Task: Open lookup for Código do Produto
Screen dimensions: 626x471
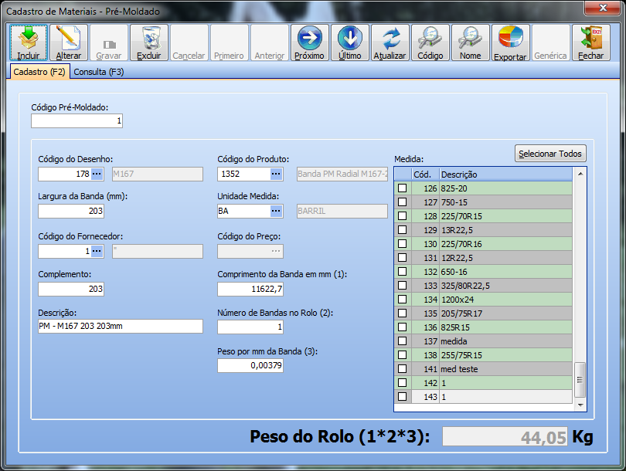Action: (277, 175)
